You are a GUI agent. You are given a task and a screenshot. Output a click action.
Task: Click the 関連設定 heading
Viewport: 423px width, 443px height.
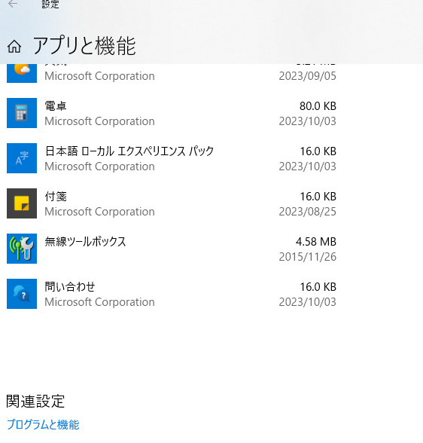pyautogui.click(x=35, y=401)
